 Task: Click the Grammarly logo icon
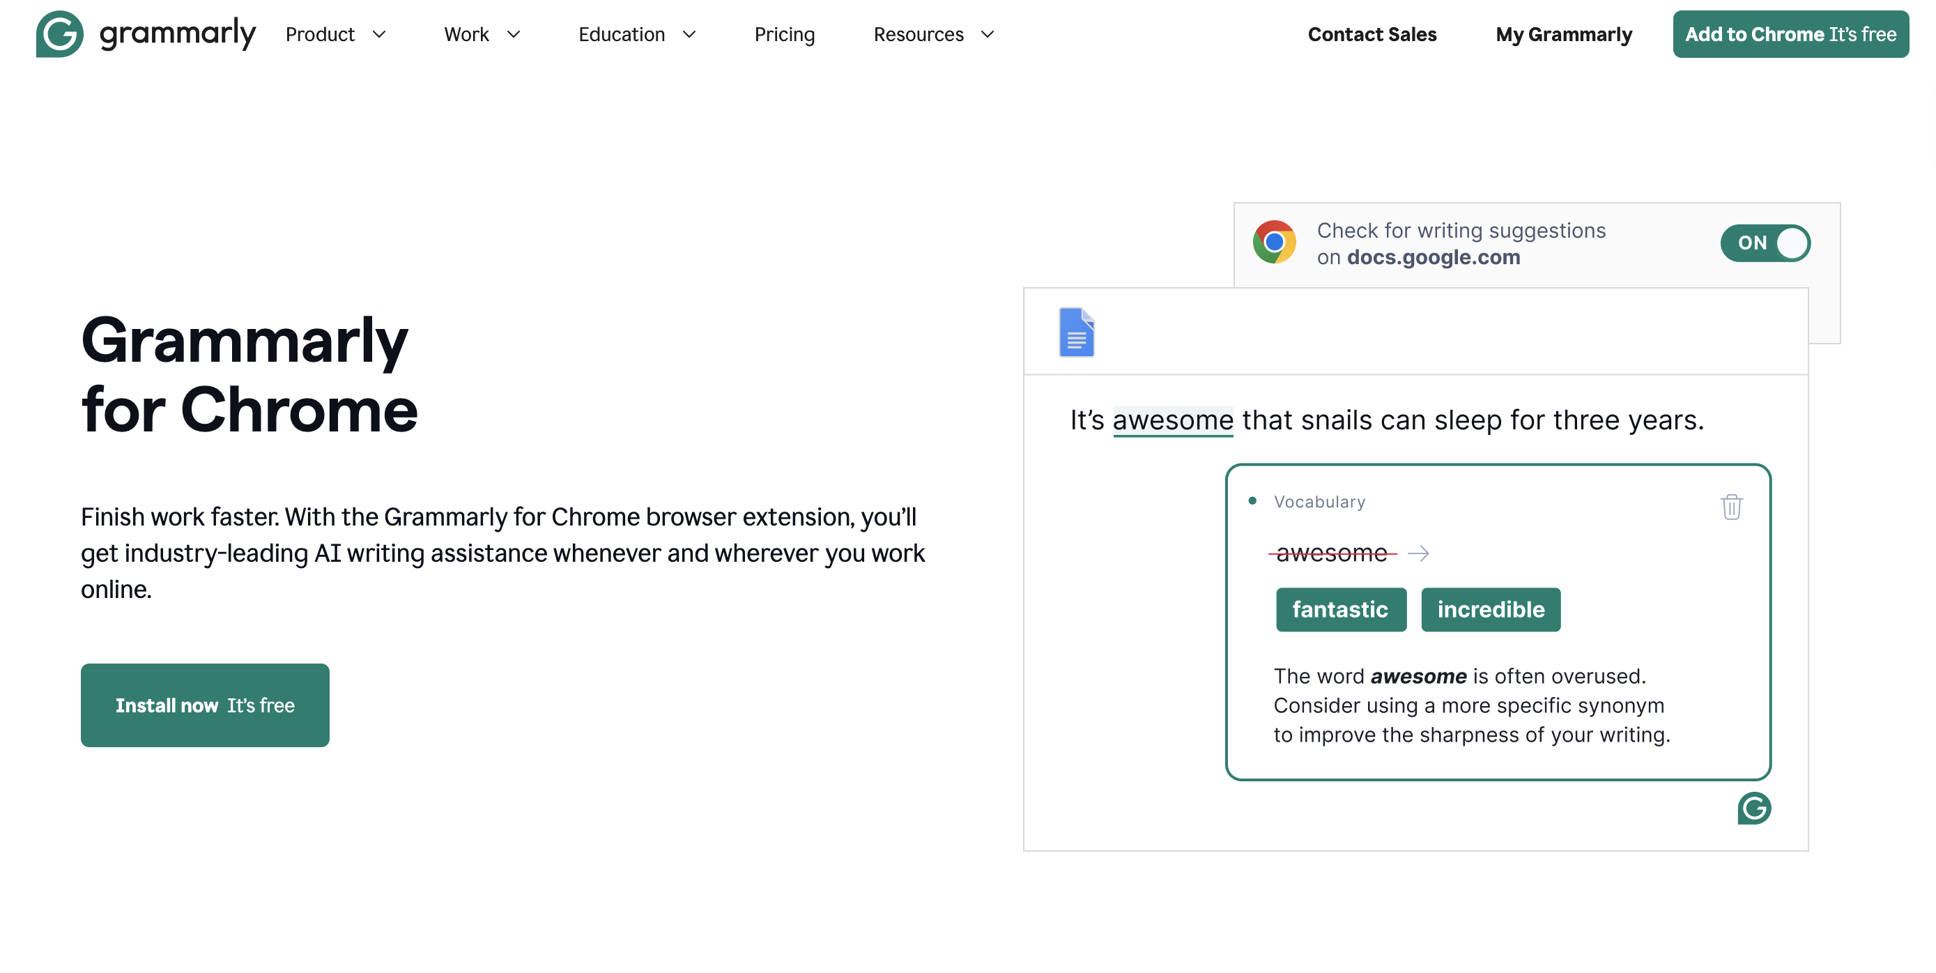point(61,34)
